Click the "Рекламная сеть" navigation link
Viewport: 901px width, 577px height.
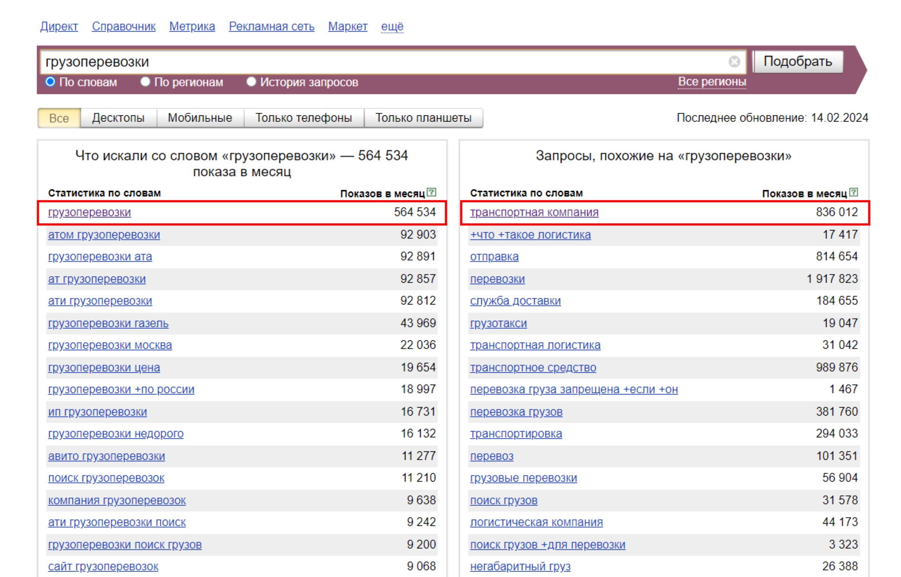click(272, 26)
